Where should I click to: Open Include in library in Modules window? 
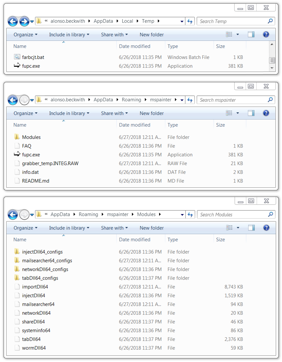(x=69, y=228)
